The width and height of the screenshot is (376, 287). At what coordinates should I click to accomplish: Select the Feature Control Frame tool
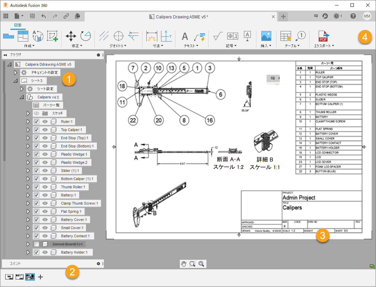pos(233,36)
